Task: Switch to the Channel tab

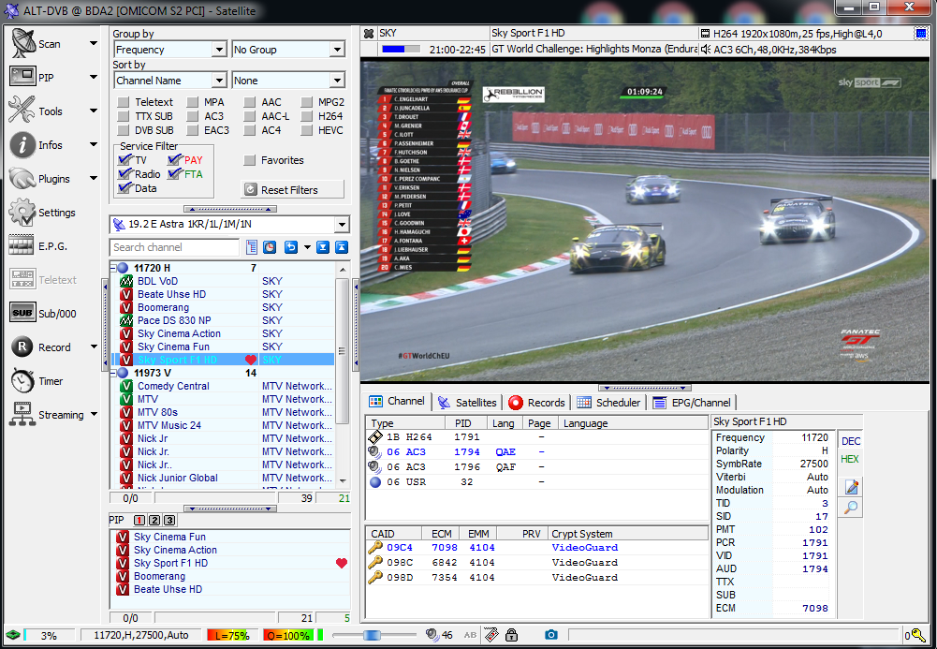Action: point(398,402)
